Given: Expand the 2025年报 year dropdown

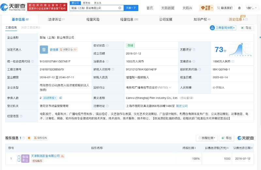Looking at the screenshot, I should click(x=50, y=98).
